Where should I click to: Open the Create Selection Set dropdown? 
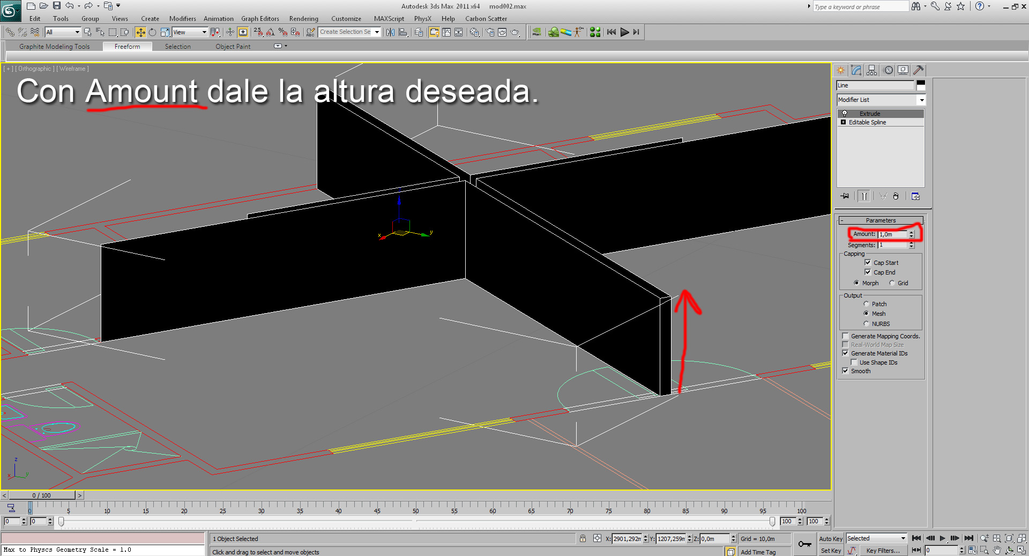click(x=349, y=32)
